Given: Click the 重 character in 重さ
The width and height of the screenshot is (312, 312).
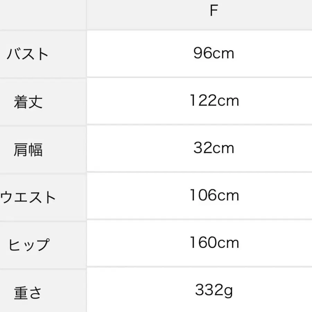Looking at the screenshot, I should [21, 293].
